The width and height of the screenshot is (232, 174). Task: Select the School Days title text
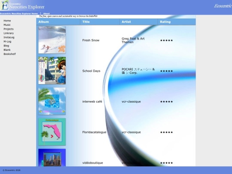91,71
